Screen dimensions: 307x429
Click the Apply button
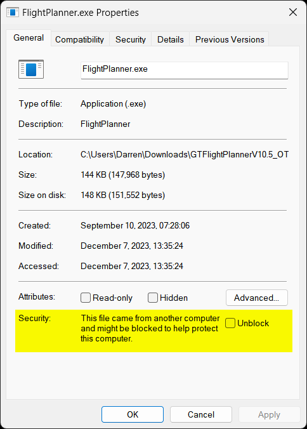pos(270,414)
